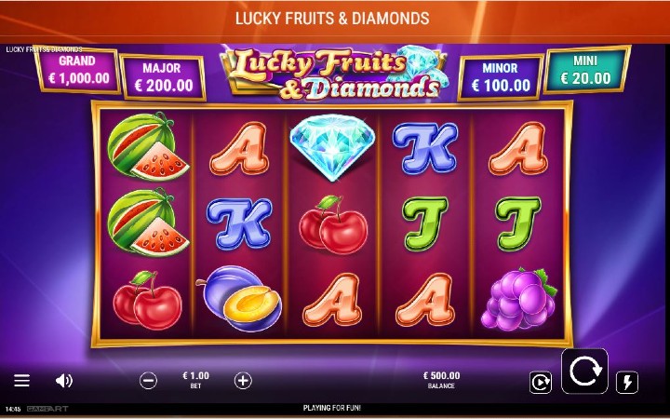Select the MINOR € 100.00 jackpot panel
Viewport: 670px width, 419px height.
point(501,78)
